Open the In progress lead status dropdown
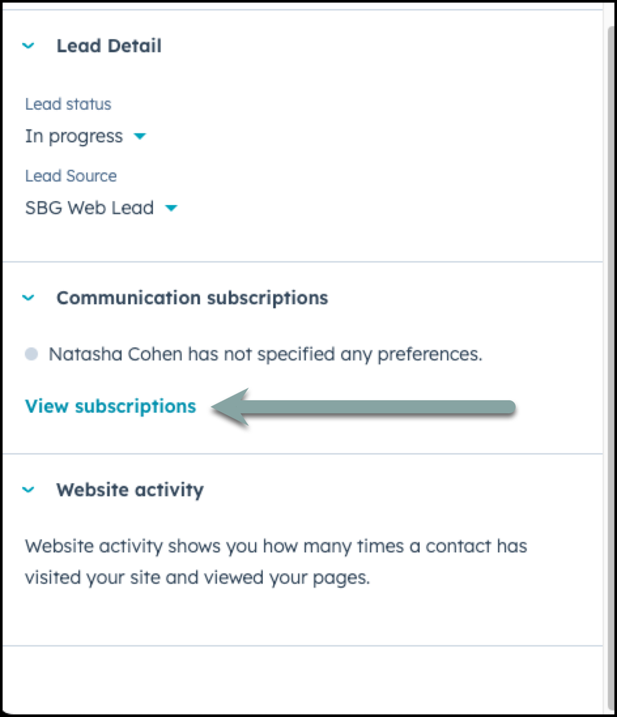617x717 pixels. pyautogui.click(x=74, y=137)
